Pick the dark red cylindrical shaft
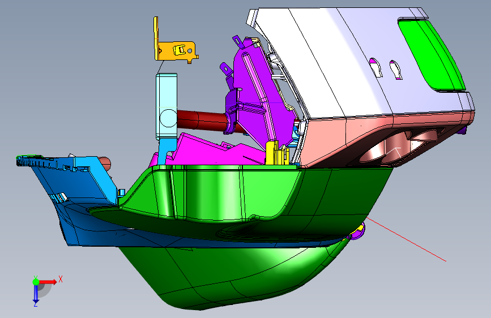Viewport: 491px width, 318px height. pyautogui.click(x=202, y=120)
